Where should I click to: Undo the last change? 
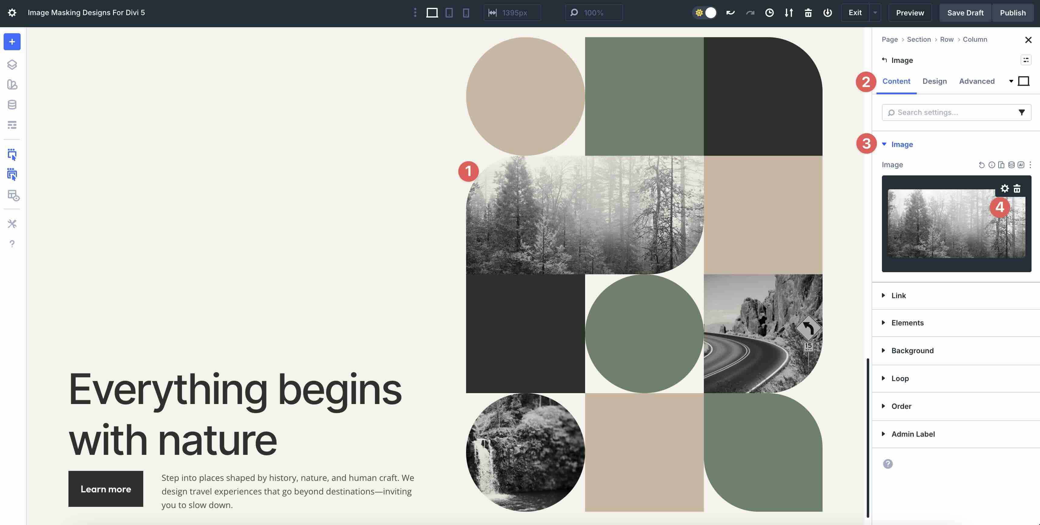click(x=730, y=12)
